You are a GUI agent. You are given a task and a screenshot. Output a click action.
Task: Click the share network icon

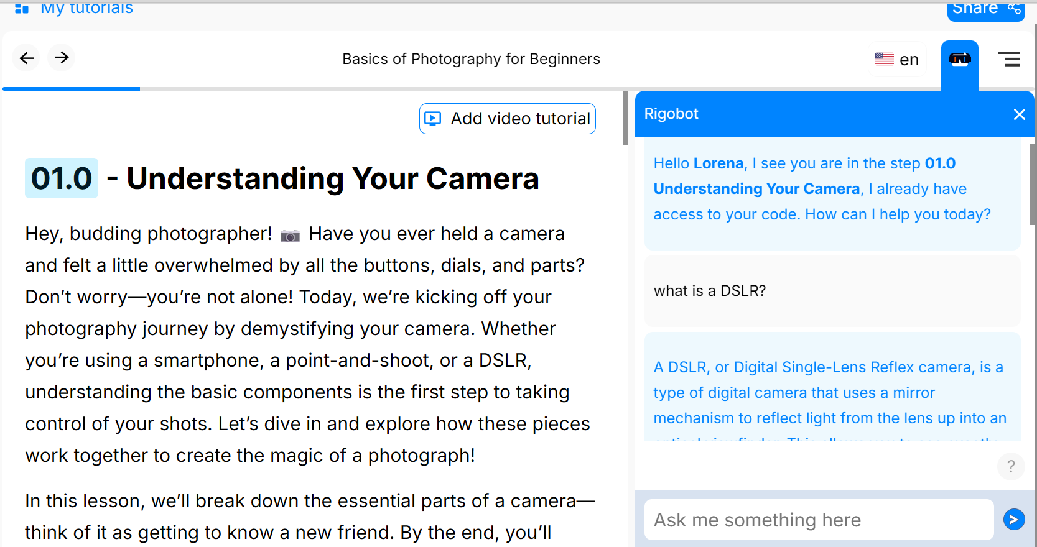(1015, 8)
